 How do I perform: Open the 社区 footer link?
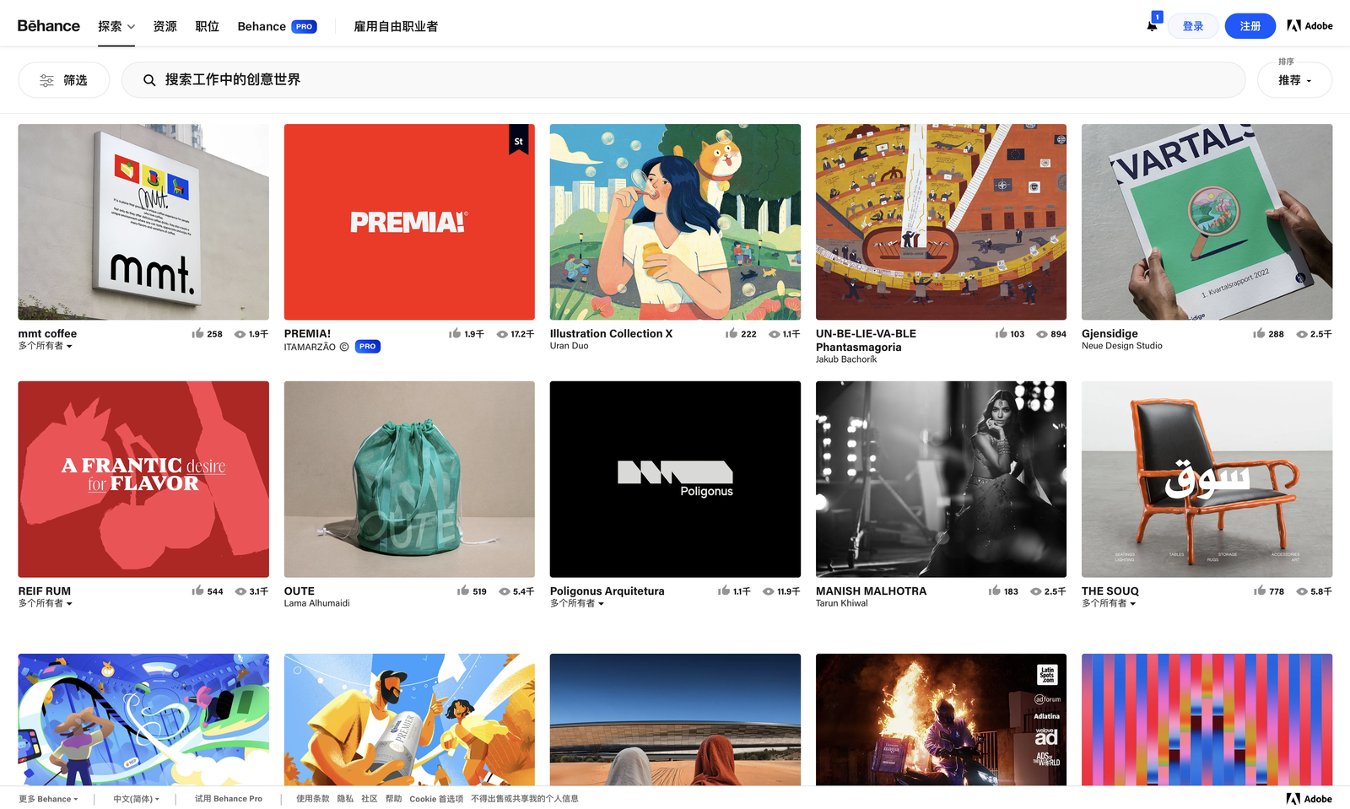point(370,799)
